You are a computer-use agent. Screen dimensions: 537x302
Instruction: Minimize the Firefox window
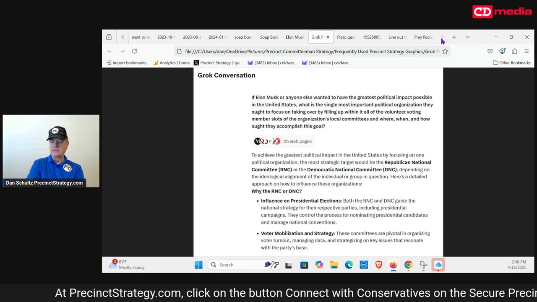click(496, 37)
